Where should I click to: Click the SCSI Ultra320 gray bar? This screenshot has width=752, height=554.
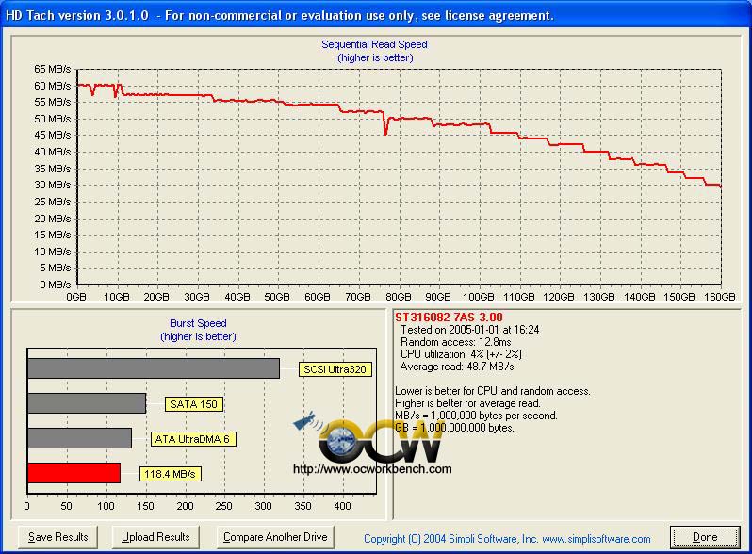click(154, 368)
